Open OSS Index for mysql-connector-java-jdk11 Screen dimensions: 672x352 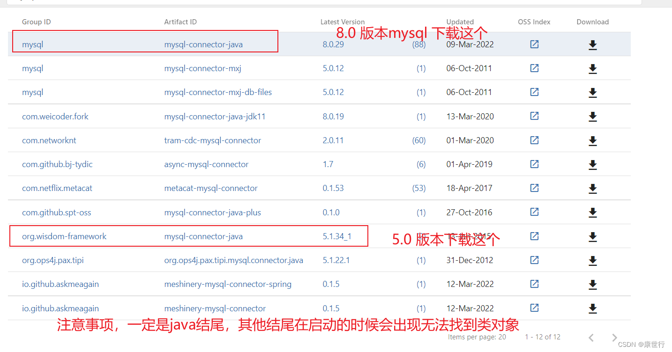tap(534, 116)
